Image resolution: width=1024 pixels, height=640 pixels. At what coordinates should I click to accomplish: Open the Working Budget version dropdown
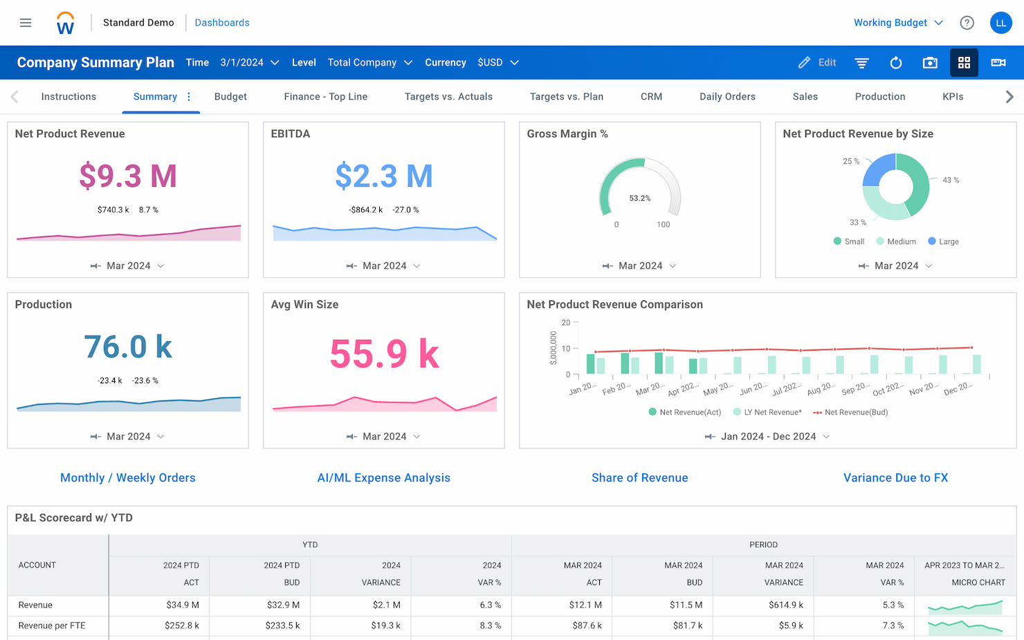pyautogui.click(x=898, y=23)
